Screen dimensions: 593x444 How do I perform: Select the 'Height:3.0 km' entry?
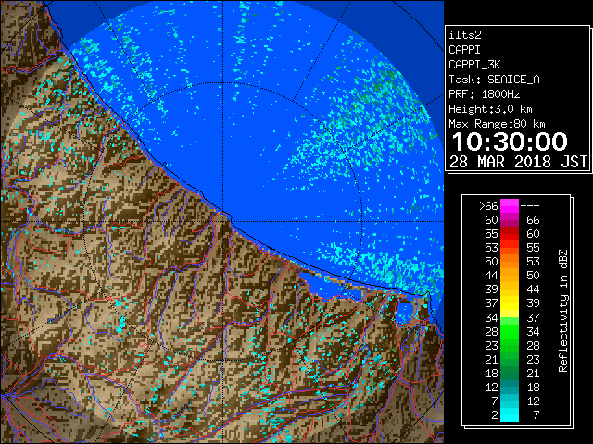(490, 109)
